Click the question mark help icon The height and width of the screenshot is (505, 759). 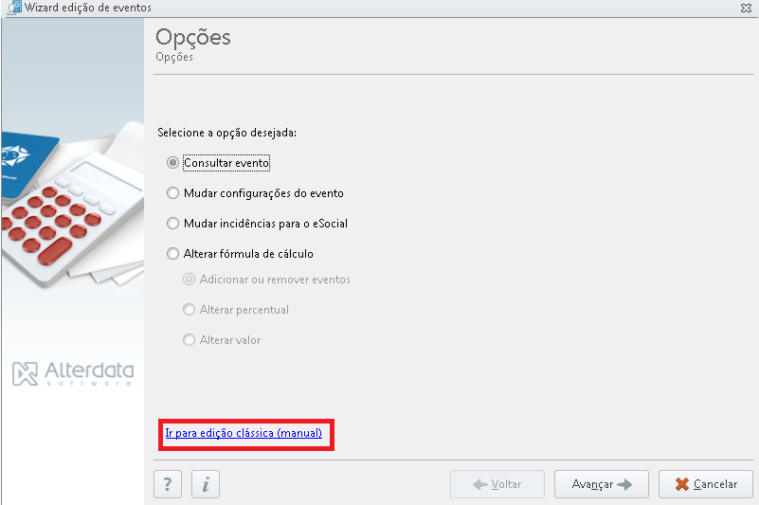(168, 484)
